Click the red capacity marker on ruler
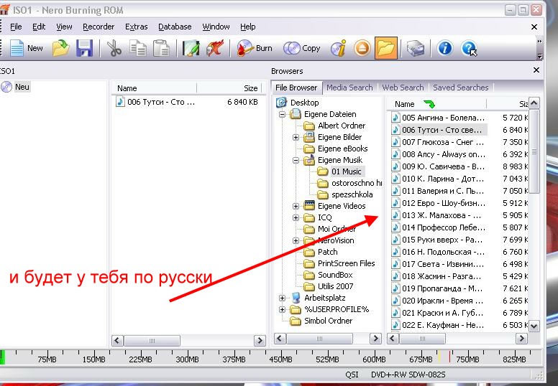 pyautogui.click(x=449, y=357)
